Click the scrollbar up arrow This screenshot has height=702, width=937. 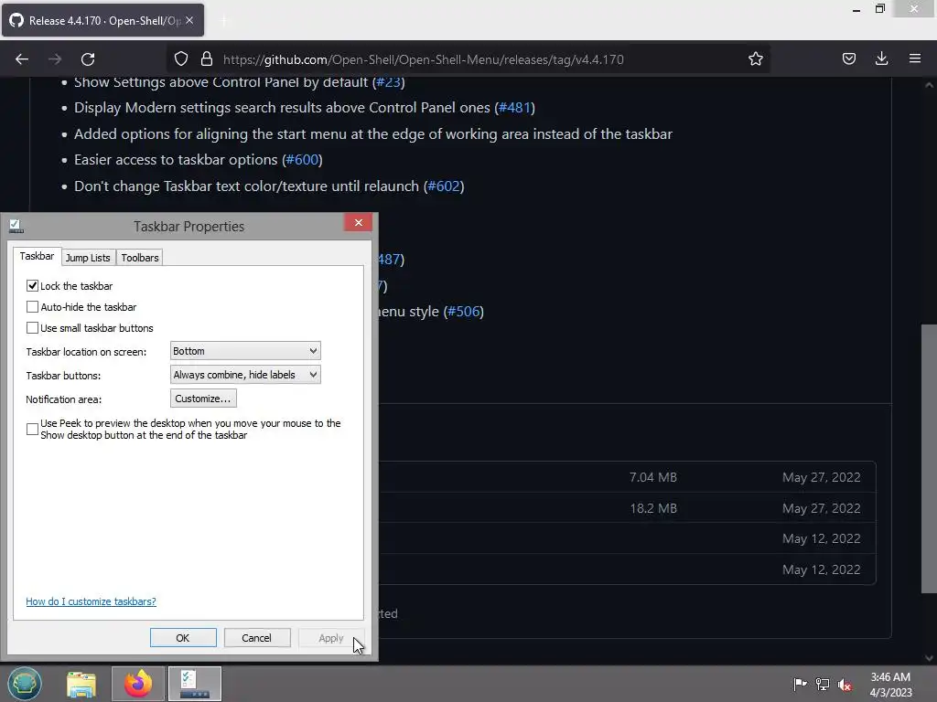click(x=929, y=85)
